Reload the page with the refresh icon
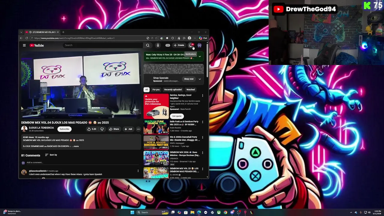 pyautogui.click(x=27, y=38)
